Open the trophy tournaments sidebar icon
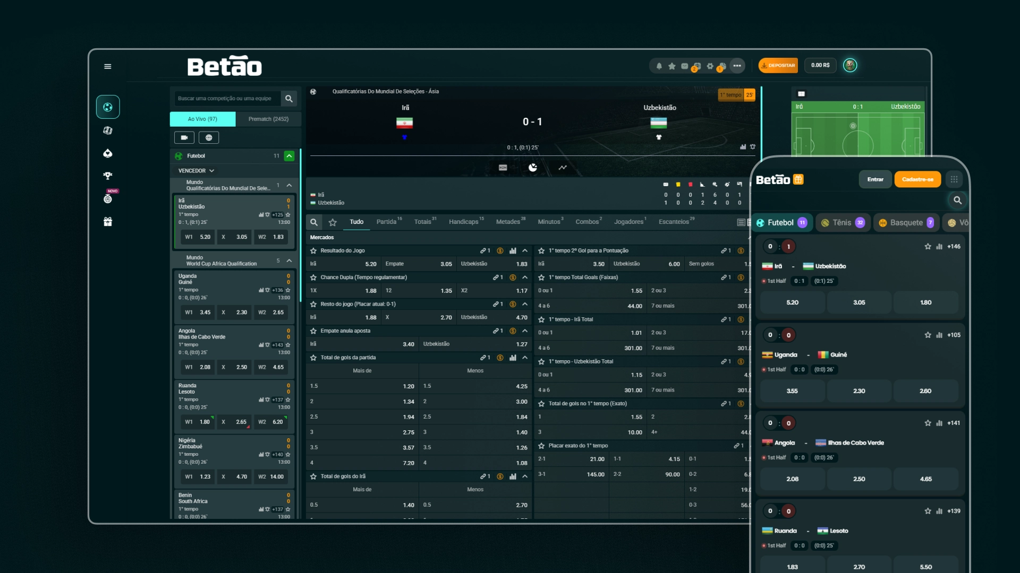Image resolution: width=1020 pixels, height=573 pixels. pos(108,176)
